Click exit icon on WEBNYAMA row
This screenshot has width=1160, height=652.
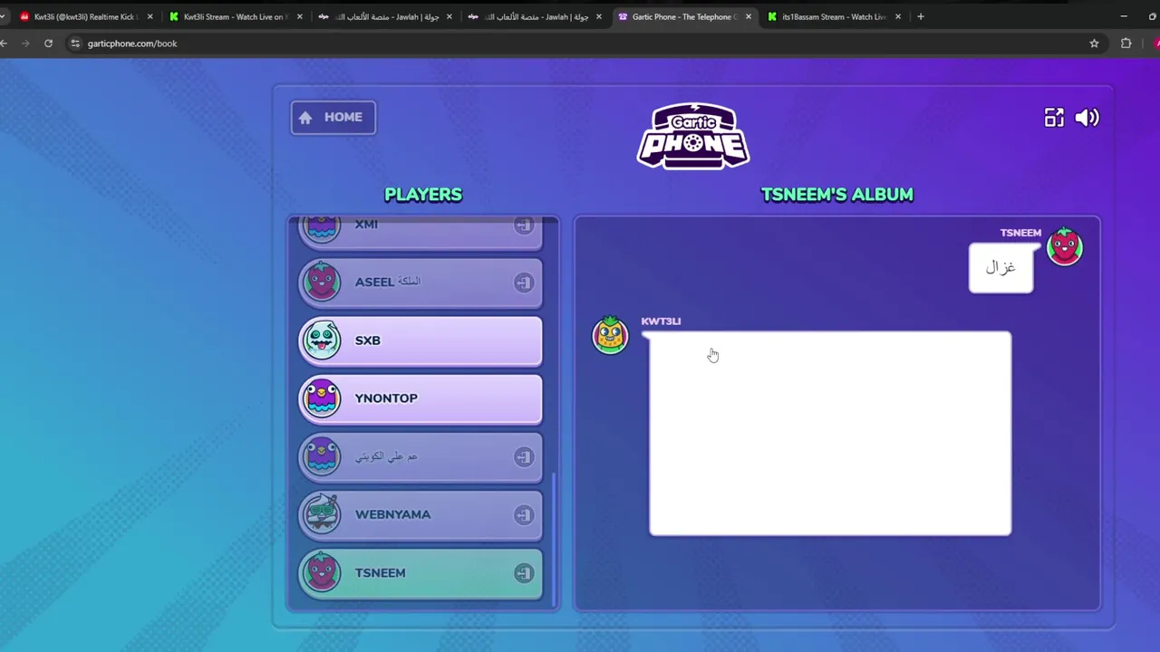click(523, 514)
